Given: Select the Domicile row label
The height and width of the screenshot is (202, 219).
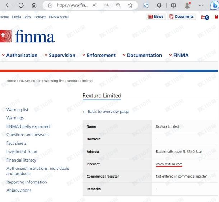Looking at the screenshot, I should coord(94,139).
